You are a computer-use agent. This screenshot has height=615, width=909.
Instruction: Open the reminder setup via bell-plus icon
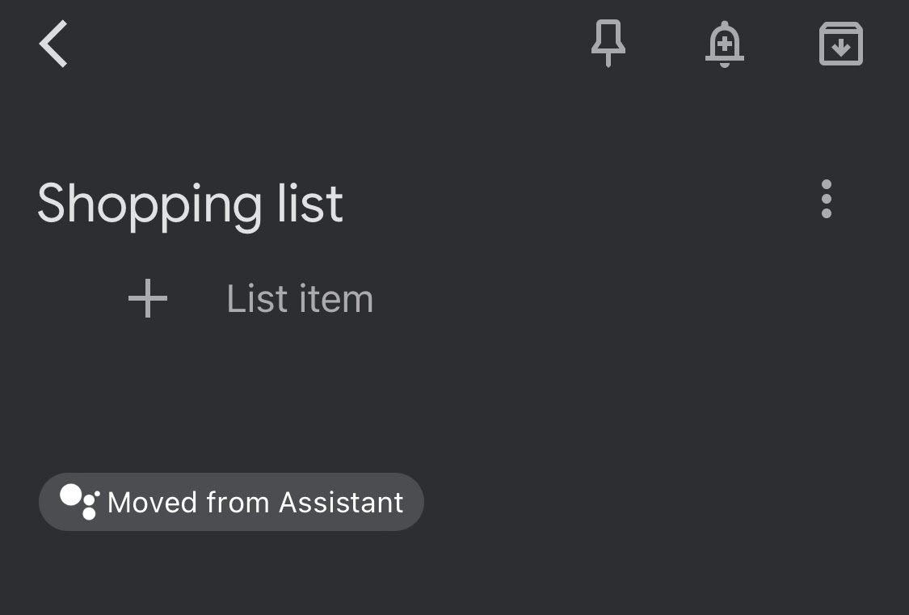click(x=724, y=44)
